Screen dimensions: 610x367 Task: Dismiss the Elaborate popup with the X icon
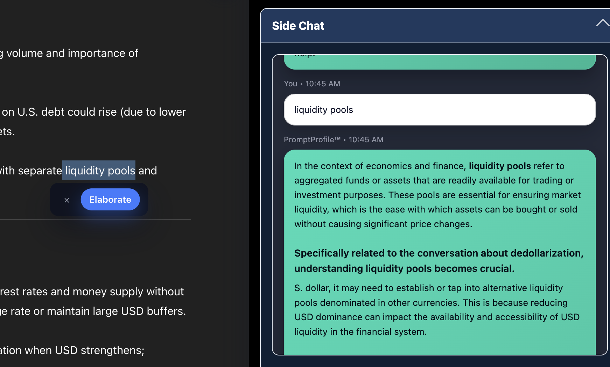[x=67, y=200]
